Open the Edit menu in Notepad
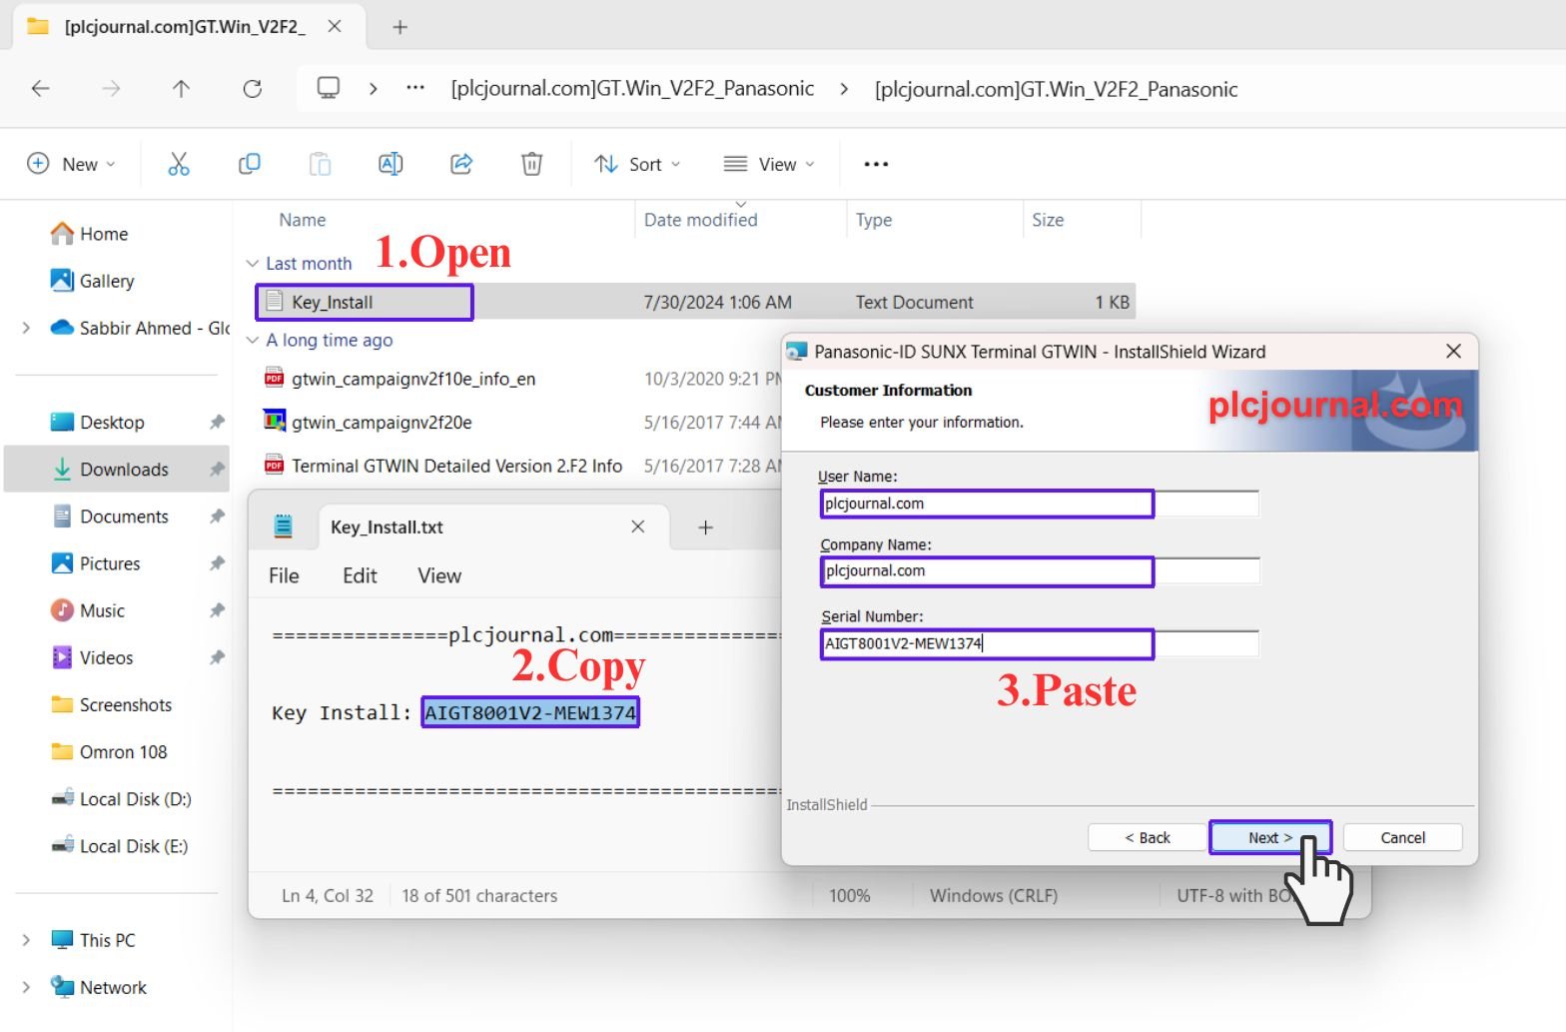1566x1032 pixels. click(360, 575)
